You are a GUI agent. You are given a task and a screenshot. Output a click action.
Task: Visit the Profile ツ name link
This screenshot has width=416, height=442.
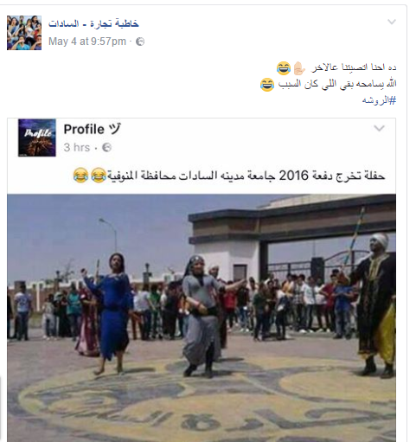(x=93, y=129)
